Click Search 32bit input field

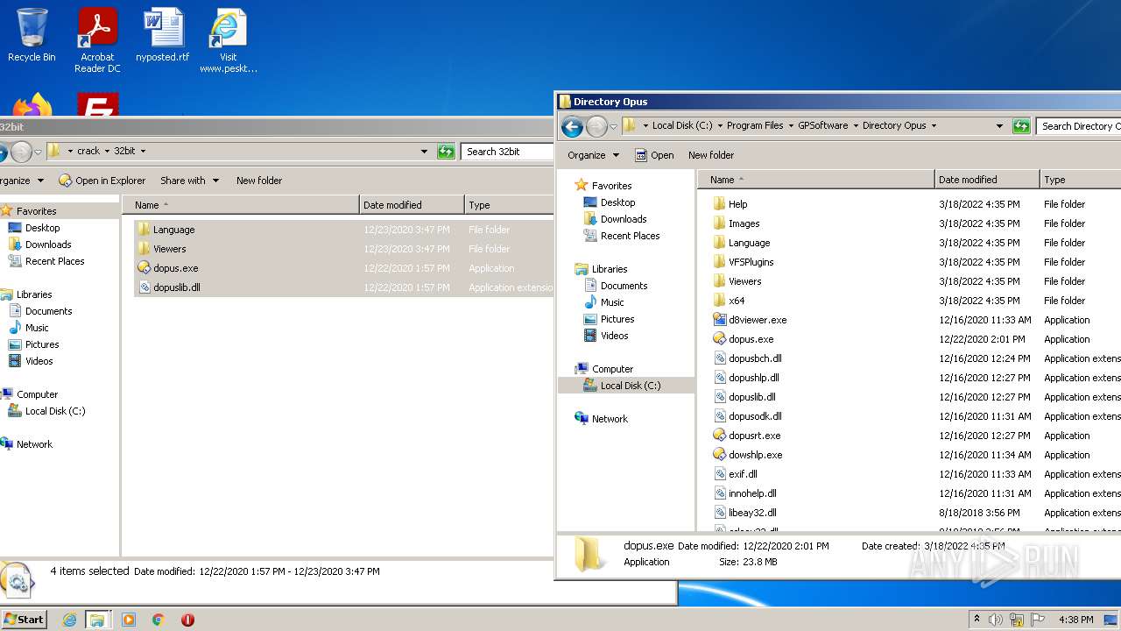tap(507, 152)
